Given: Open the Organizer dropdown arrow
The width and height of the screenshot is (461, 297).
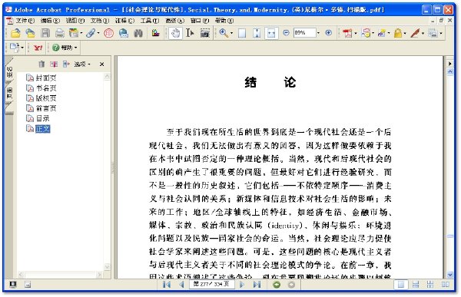Looking at the screenshot, I should [x=81, y=33].
